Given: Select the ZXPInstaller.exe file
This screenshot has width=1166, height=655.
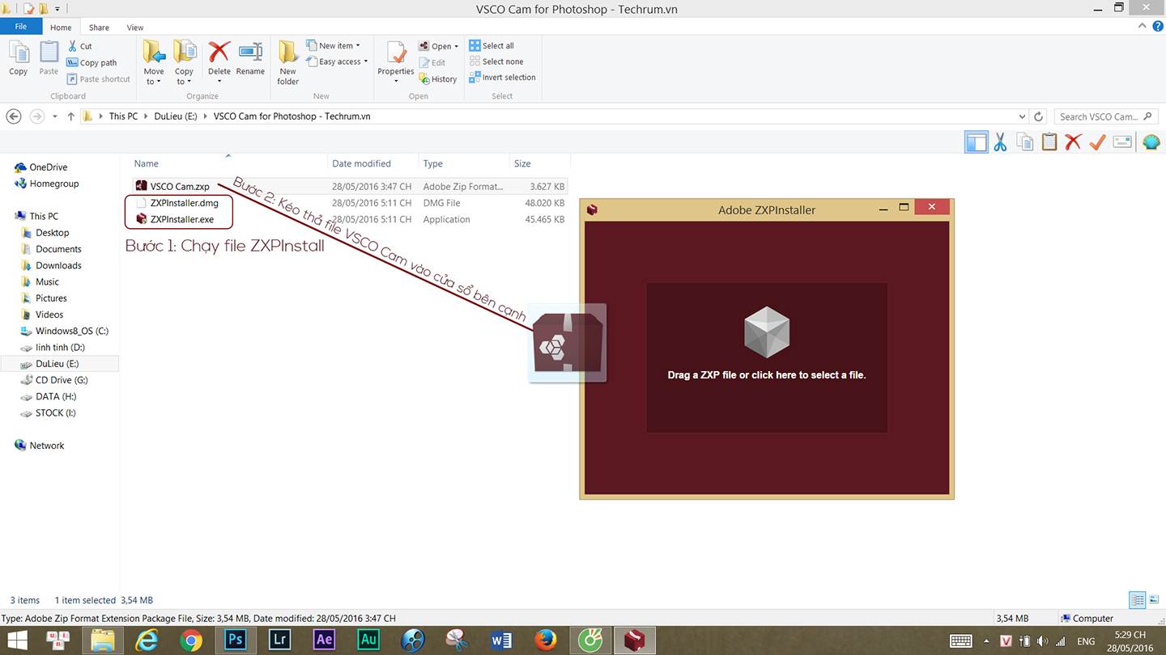Looking at the screenshot, I should [182, 219].
